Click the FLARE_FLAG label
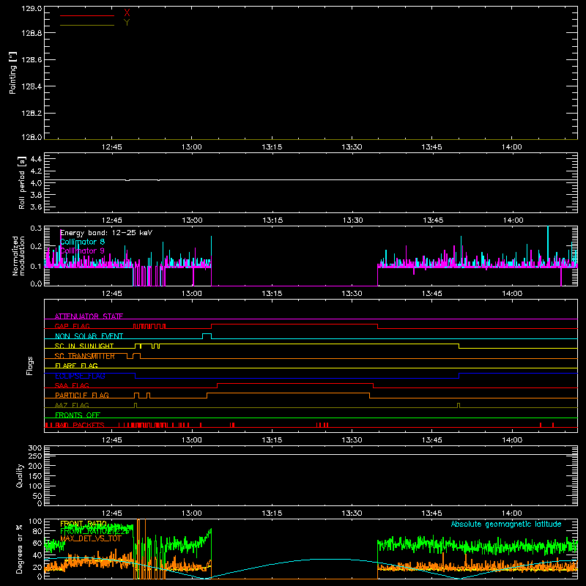The height and width of the screenshot is (586, 586). pyautogui.click(x=76, y=366)
